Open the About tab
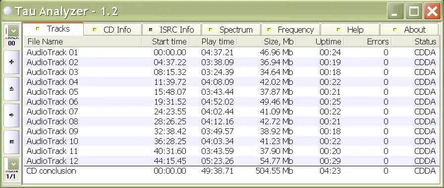The height and width of the screenshot is (188, 444). click(x=409, y=30)
